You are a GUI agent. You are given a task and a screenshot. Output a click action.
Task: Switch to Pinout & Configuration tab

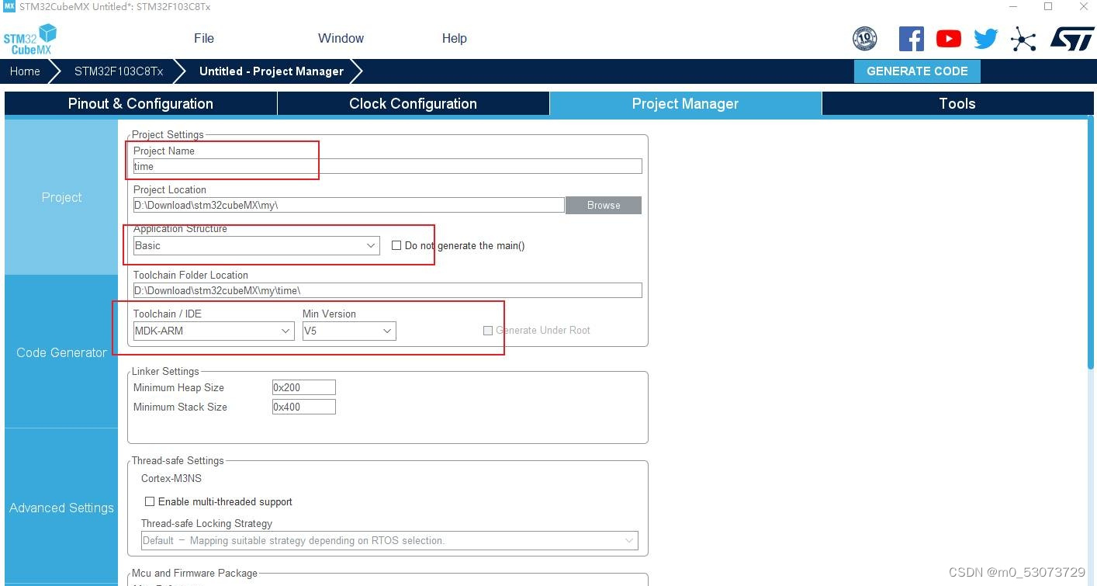(x=140, y=103)
